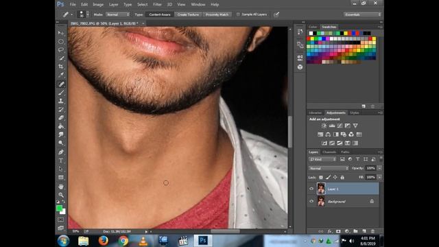Add a Brightness/Contrast adjustment
The image size is (439, 247).
point(324,126)
